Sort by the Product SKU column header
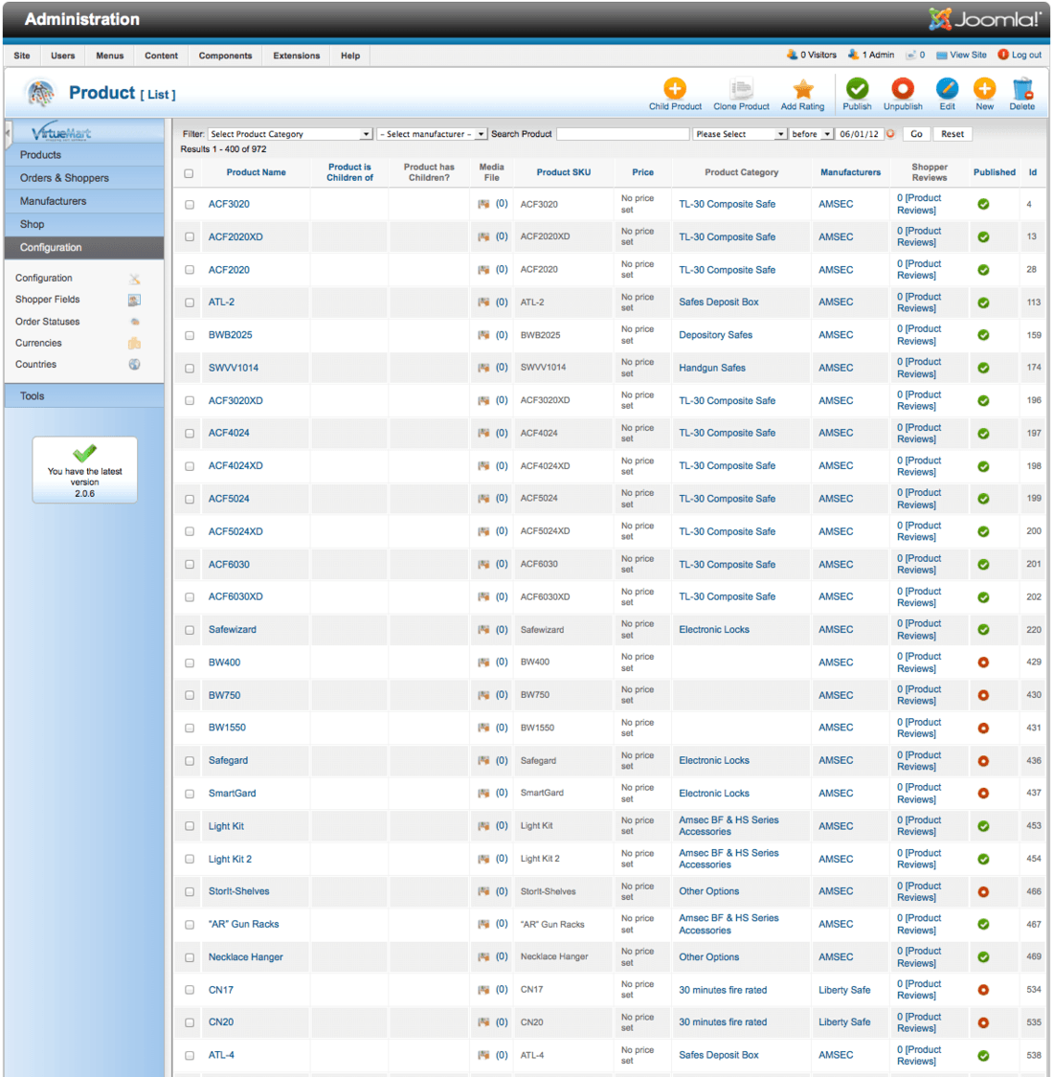This screenshot has height=1077, width=1053. click(x=563, y=172)
